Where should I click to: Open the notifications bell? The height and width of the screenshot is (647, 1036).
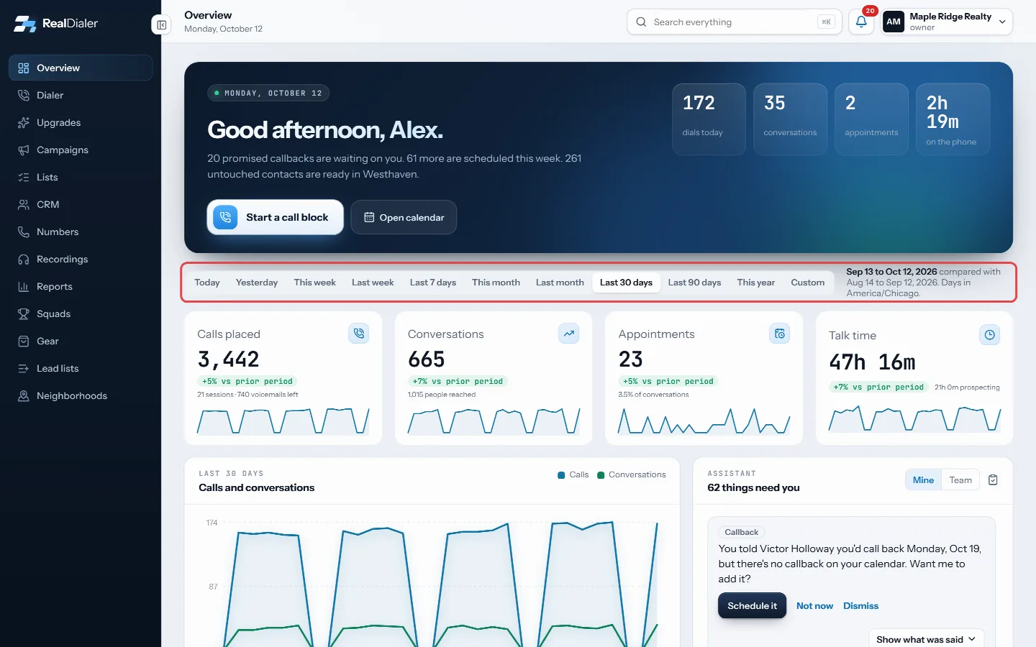click(861, 22)
